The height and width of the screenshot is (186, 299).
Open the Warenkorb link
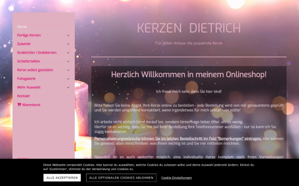click(x=31, y=105)
